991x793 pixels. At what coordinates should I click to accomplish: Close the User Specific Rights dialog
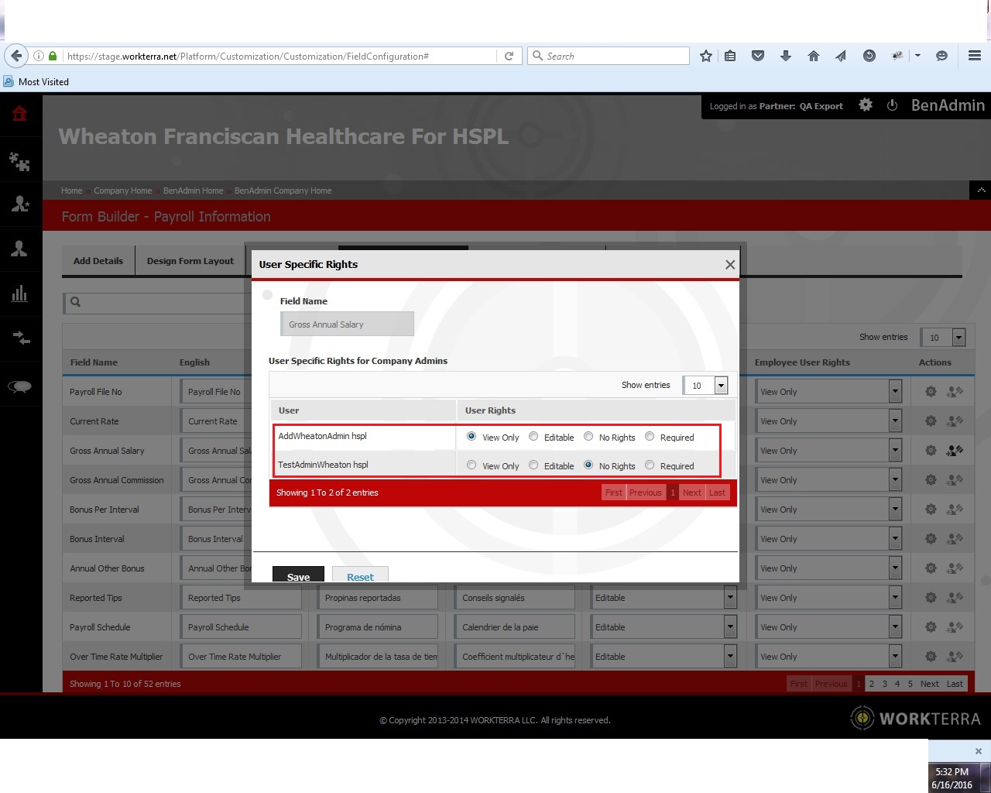[730, 265]
